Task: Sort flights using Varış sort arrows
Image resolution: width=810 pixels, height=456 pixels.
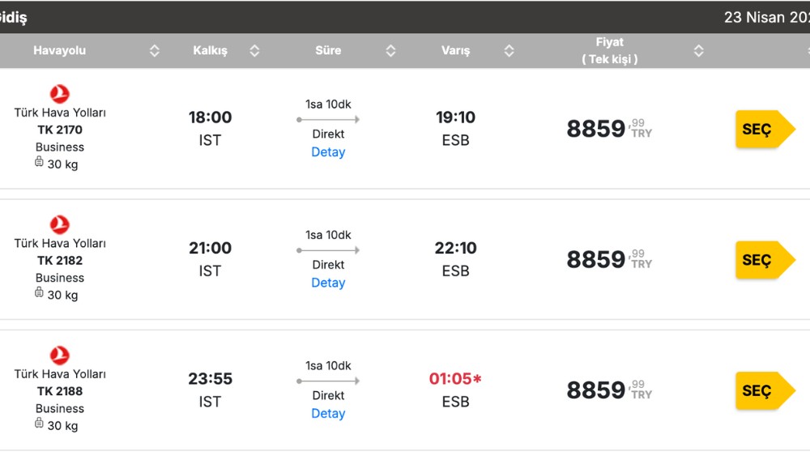Action: pos(509,50)
